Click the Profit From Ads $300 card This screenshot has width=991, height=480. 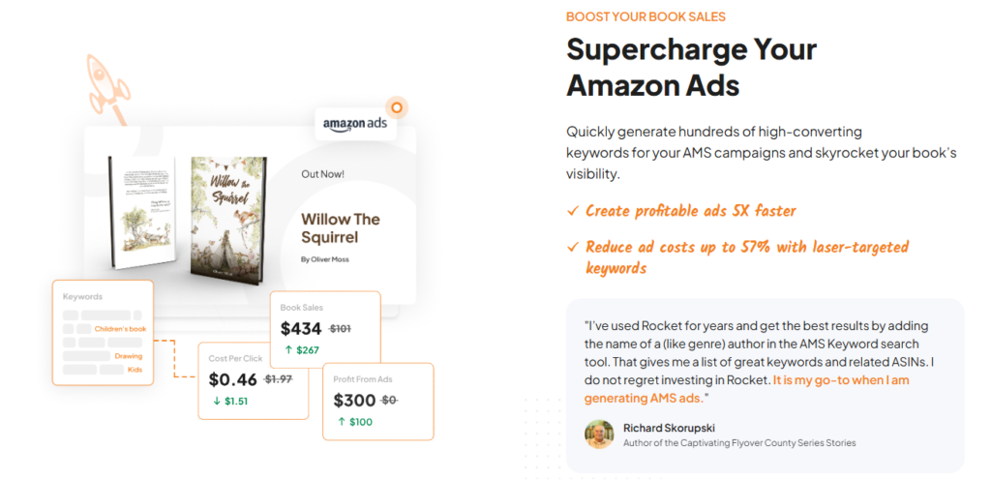pyautogui.click(x=378, y=401)
